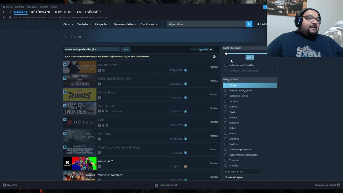This screenshot has height=193, width=343.
Task: Open the eFootball game thumbnail
Action: pos(80,163)
